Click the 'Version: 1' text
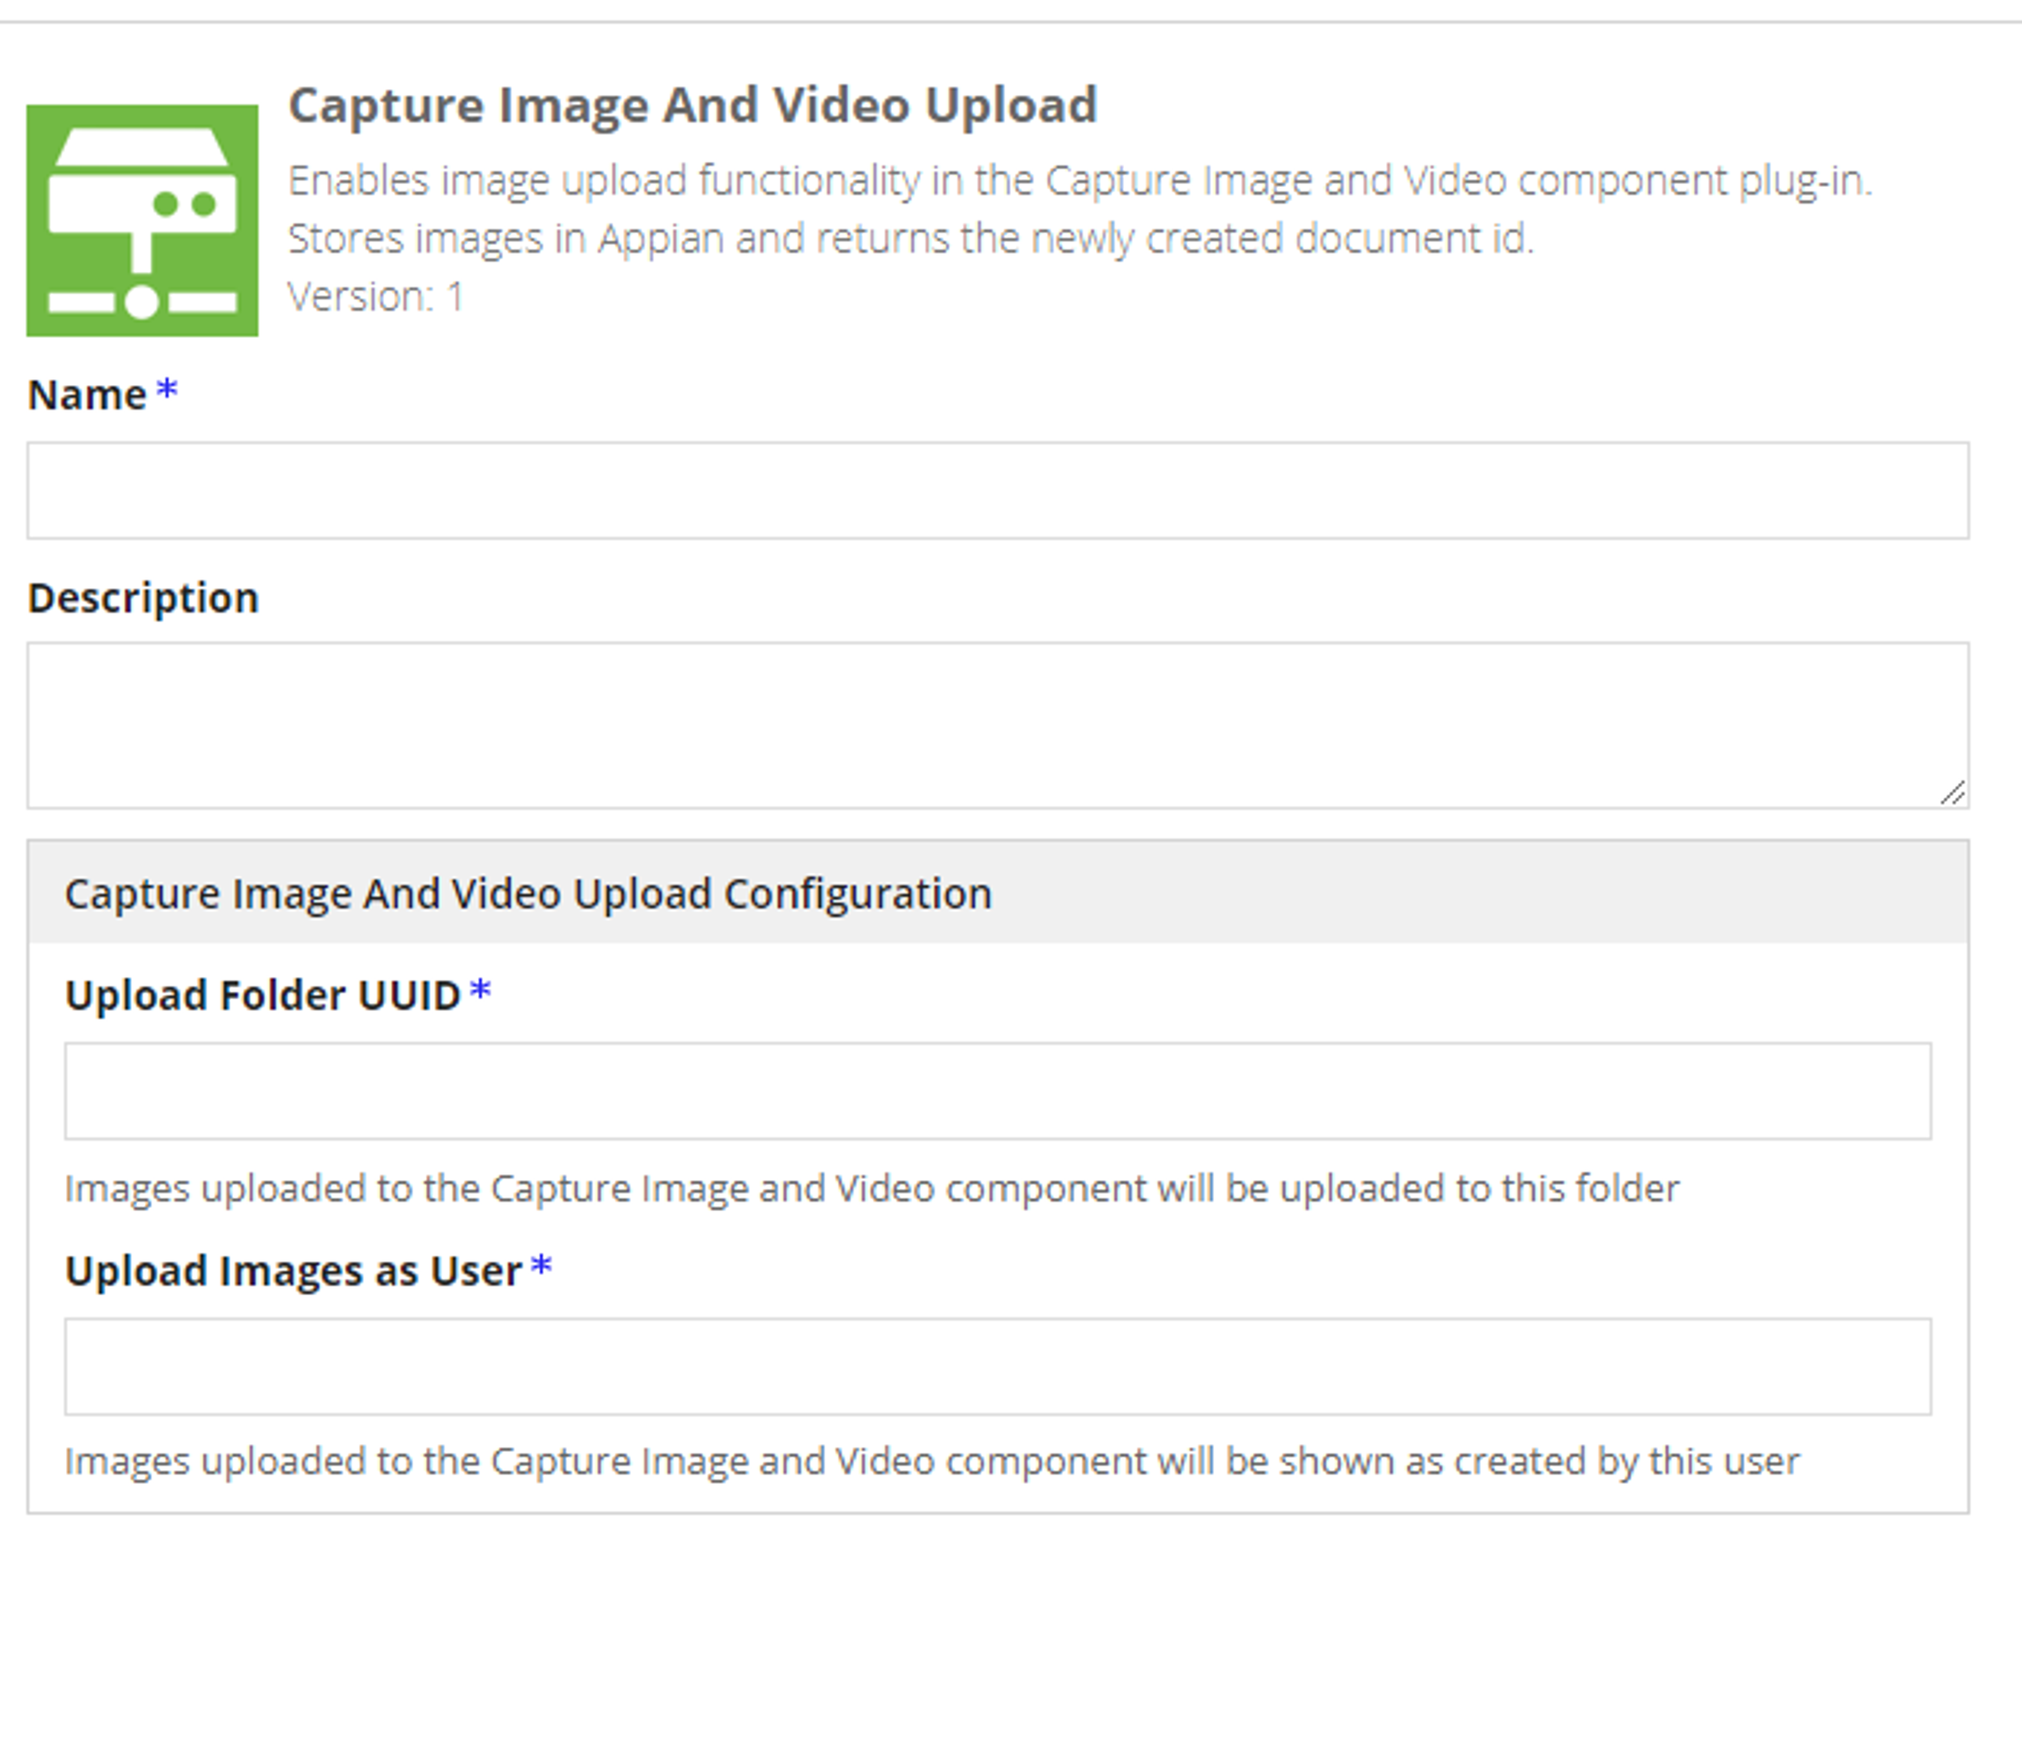This screenshot has width=2022, height=1764. point(375,296)
